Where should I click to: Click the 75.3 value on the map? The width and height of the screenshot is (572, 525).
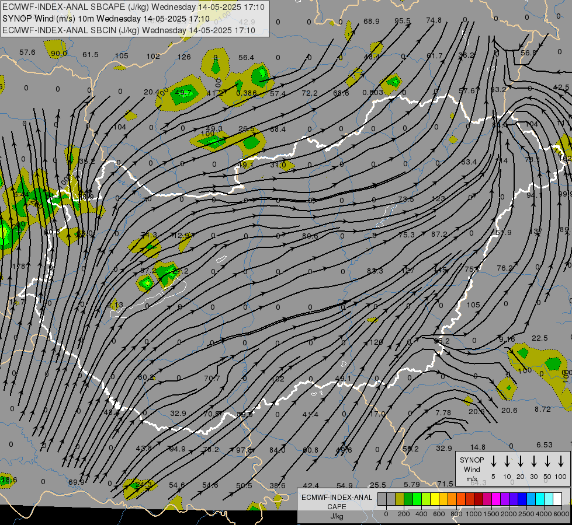(407, 235)
